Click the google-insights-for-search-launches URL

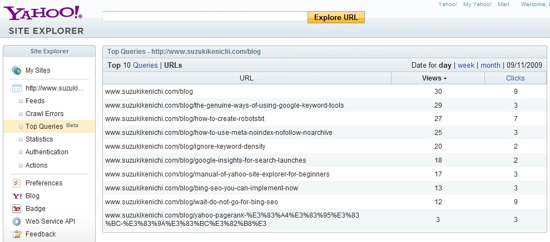pyautogui.click(x=206, y=160)
